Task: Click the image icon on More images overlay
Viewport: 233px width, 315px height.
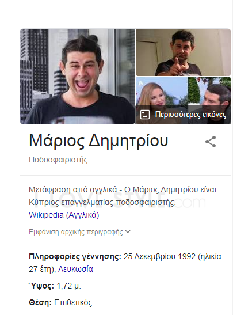Action: click(145, 115)
